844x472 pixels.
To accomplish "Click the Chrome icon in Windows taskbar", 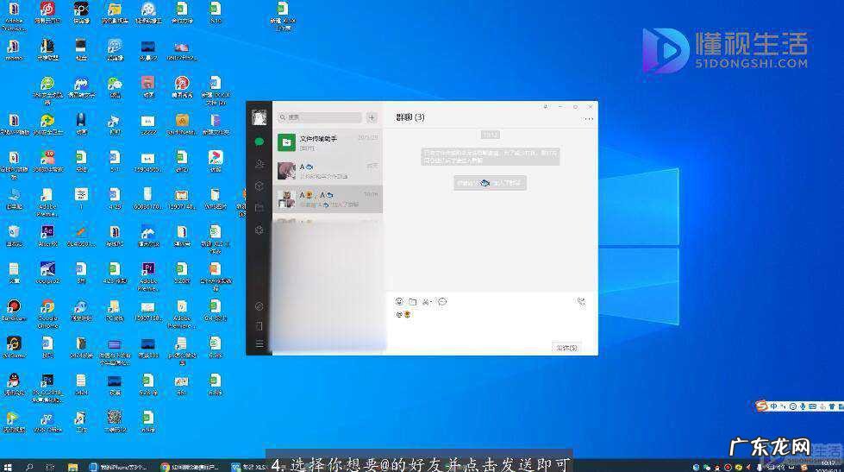I will [165, 467].
